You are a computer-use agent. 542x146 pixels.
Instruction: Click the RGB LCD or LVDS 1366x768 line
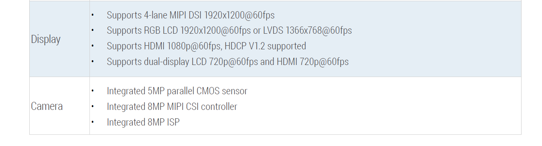[x=229, y=30]
